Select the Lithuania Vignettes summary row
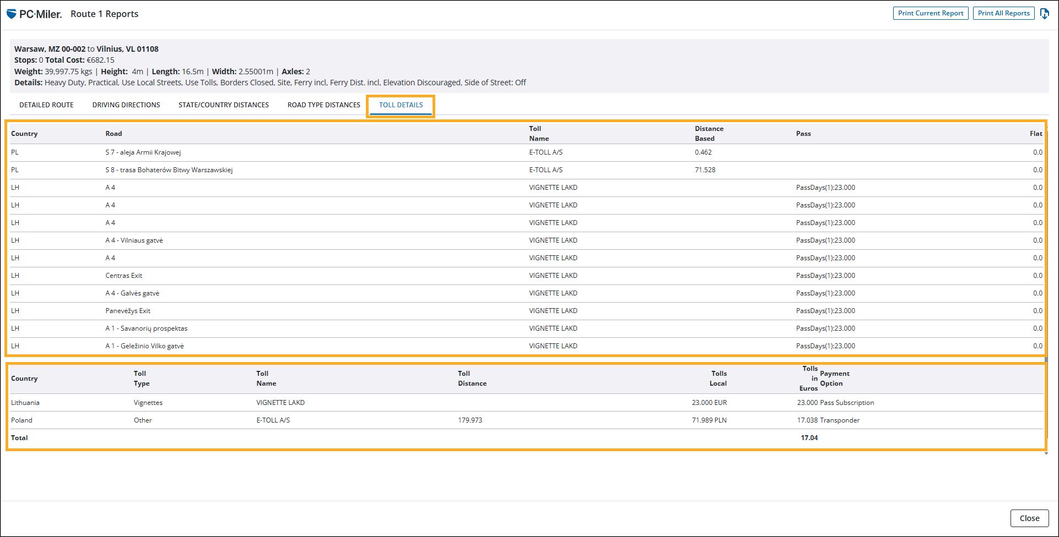 coord(148,403)
